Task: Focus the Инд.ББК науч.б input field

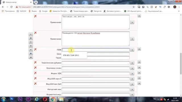Action: click(x=96, y=79)
